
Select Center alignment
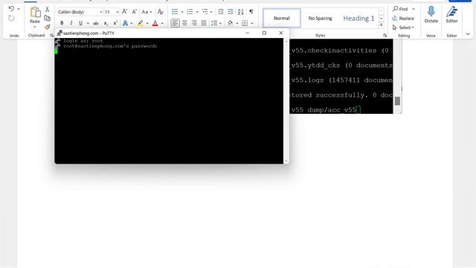pyautogui.click(x=184, y=23)
